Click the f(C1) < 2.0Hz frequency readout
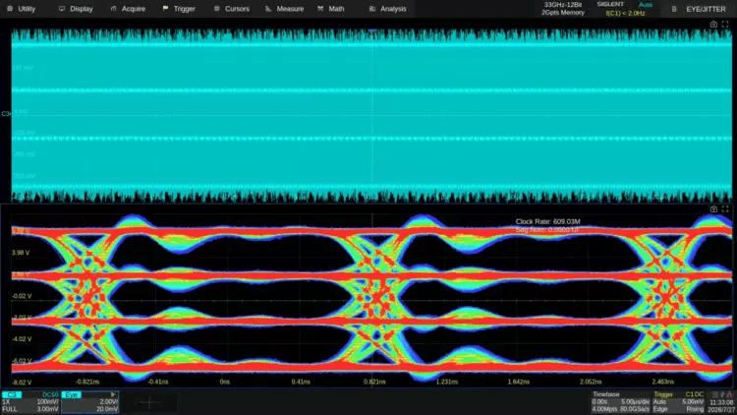 click(625, 13)
